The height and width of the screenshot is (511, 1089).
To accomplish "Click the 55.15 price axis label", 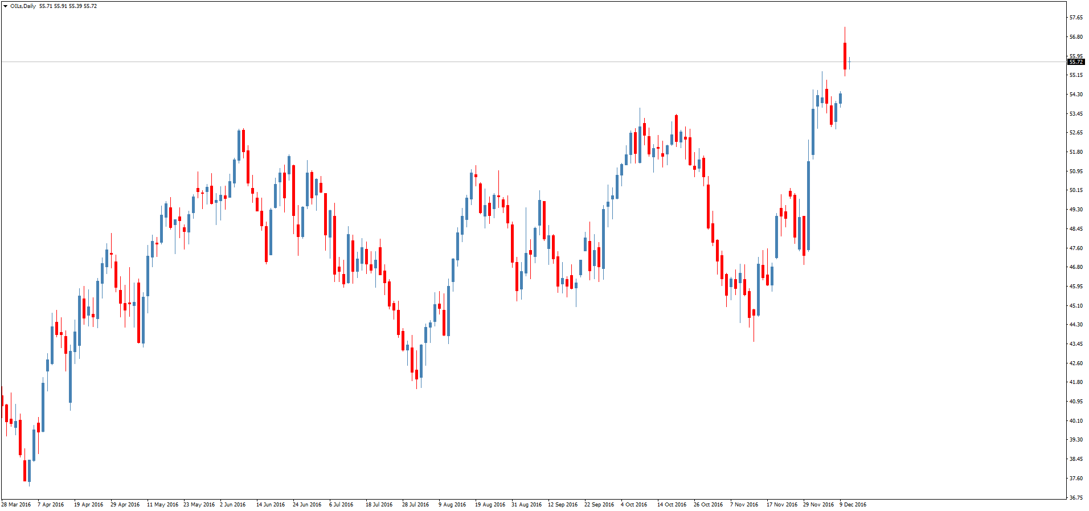I will coord(1076,75).
